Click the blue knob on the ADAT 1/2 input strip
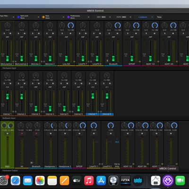The width and height of the screenshot is (189, 189). [155, 26]
